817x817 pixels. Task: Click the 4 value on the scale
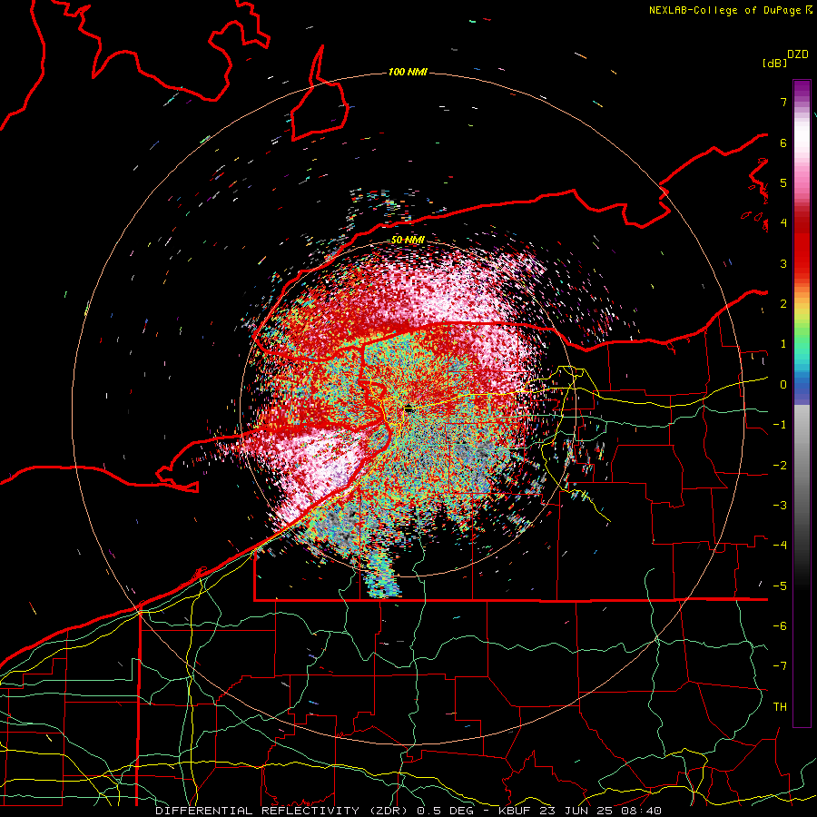[783, 223]
